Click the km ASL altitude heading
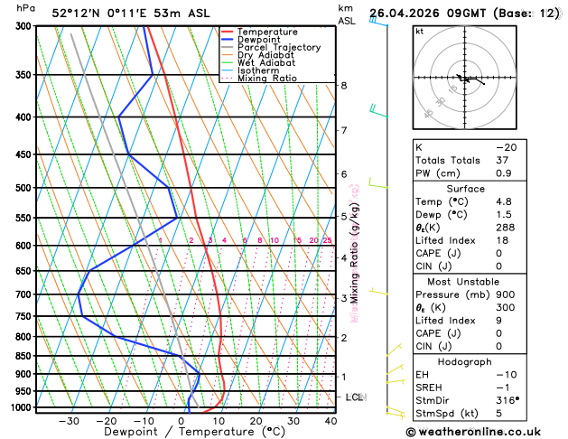 [347, 14]
